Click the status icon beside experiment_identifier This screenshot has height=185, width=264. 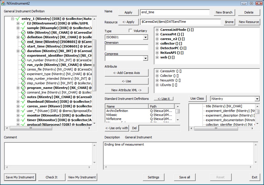(x=23, y=56)
